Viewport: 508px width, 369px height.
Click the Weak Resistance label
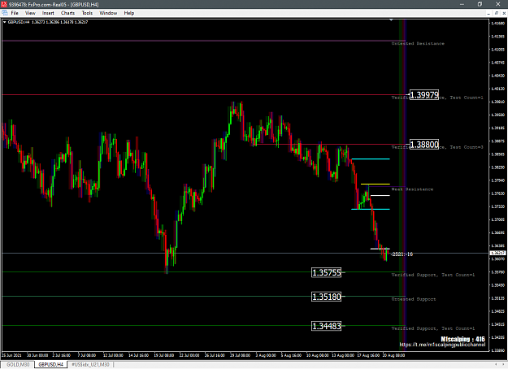[x=412, y=189]
